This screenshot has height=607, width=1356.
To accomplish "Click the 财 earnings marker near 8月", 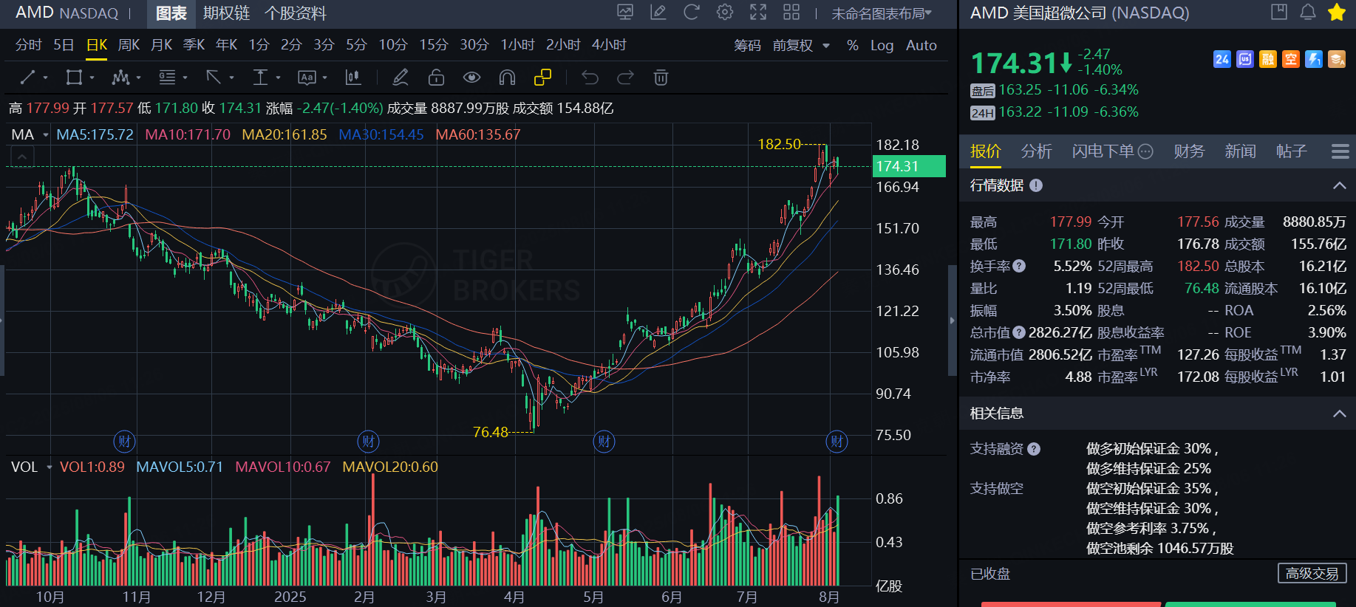I will tap(837, 442).
